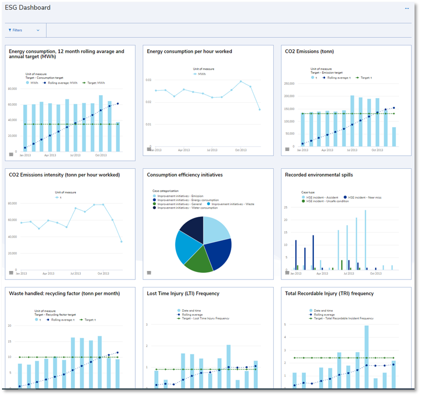Screen dimensions: 421x396
Task: Click the funnel icon next to Filters
Action: (10, 30)
